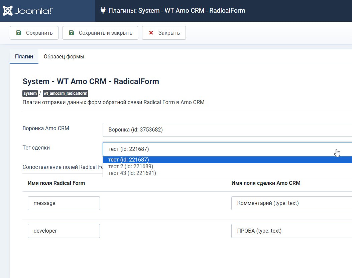Click the Имя поля Radical Form header
Screen dimensions: 352x278
[x=56, y=183]
